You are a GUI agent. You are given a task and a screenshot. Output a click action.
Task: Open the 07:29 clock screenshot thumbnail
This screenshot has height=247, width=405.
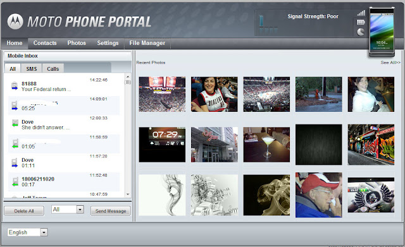coord(162,145)
